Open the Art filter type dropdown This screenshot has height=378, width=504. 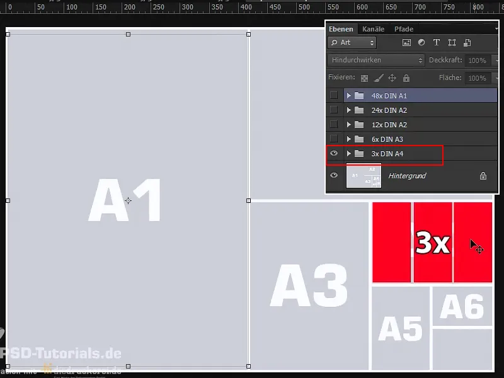pos(352,42)
